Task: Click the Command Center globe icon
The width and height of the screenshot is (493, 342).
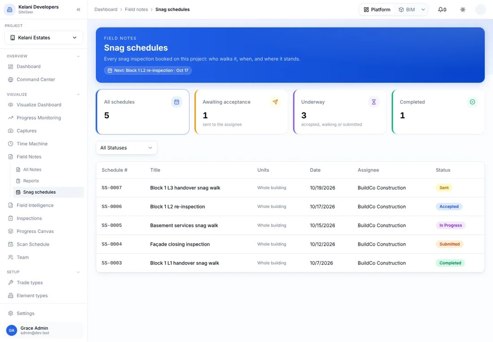Action: [x=11, y=79]
